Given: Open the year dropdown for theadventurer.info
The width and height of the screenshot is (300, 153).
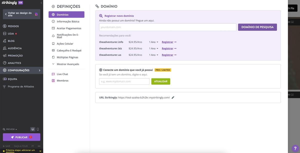Looking at the screenshot, I should [x=154, y=42].
